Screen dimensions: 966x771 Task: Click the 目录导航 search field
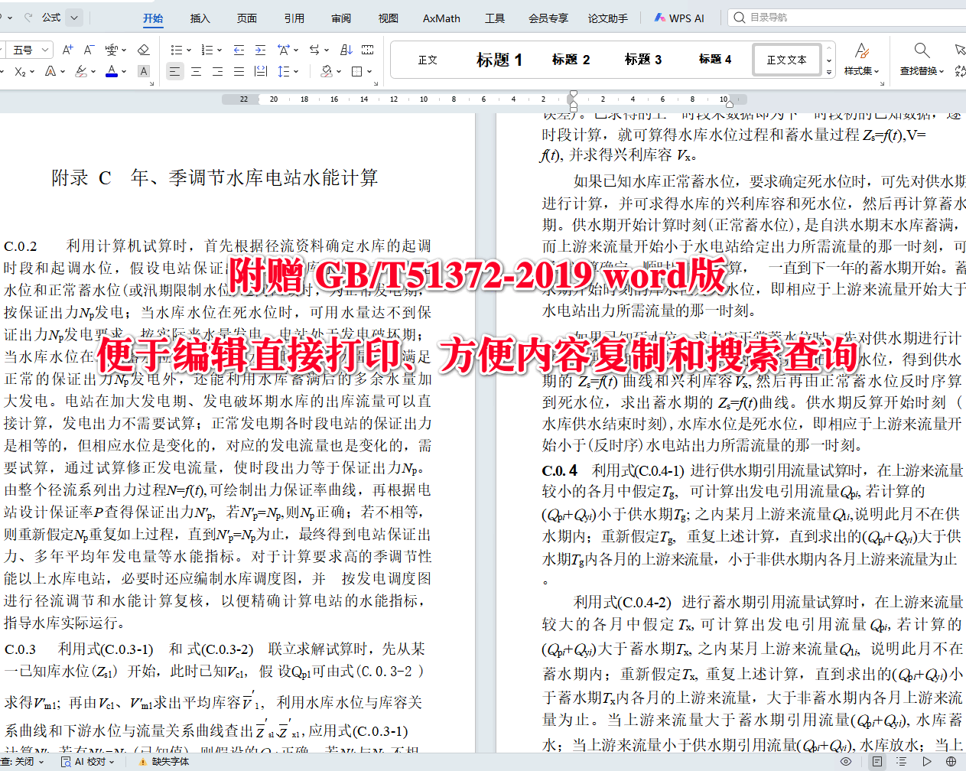[845, 17]
